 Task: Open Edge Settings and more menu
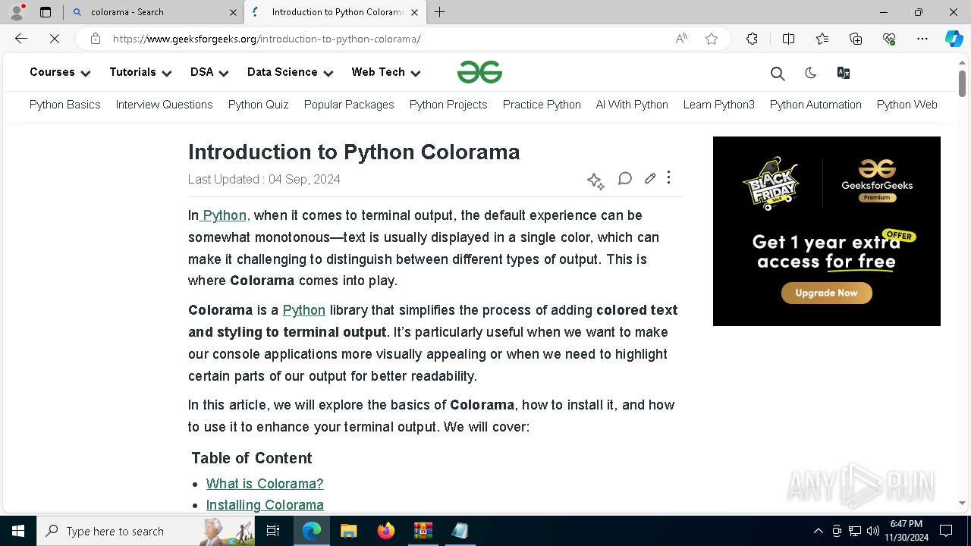point(922,39)
